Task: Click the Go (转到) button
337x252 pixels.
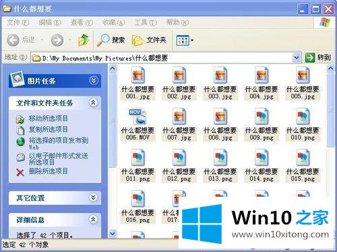Action: 318,58
